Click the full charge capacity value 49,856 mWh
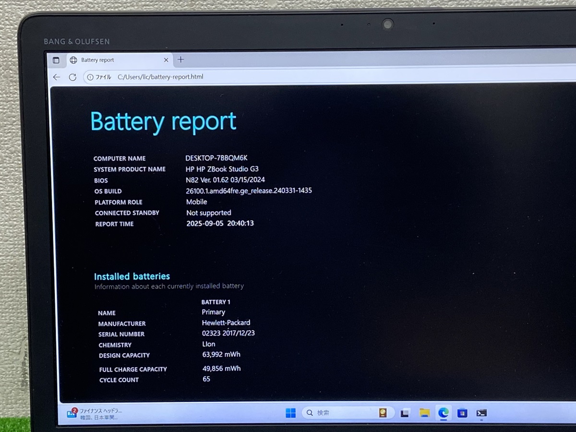This screenshot has height=432, width=576. coord(222,369)
